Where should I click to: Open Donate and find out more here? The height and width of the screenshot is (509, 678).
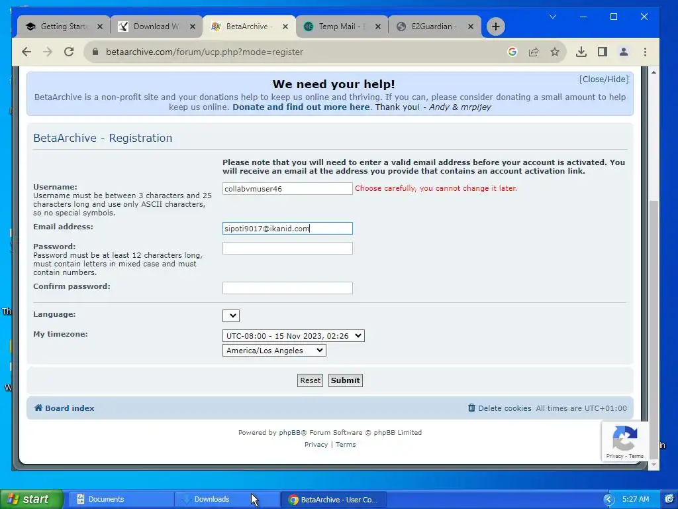coord(301,107)
